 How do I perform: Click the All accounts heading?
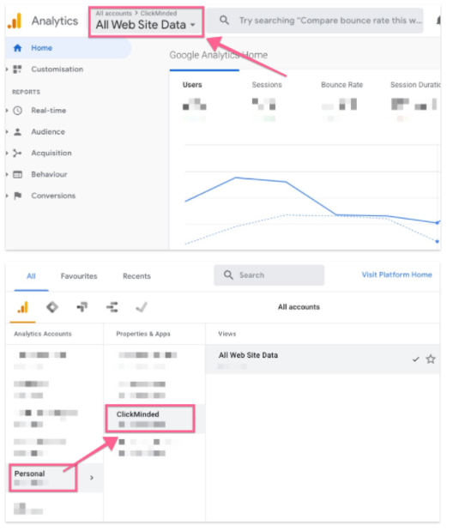click(x=299, y=307)
